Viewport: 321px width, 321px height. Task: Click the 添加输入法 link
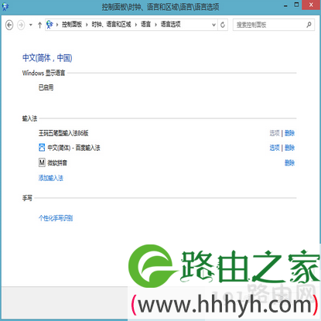click(51, 178)
